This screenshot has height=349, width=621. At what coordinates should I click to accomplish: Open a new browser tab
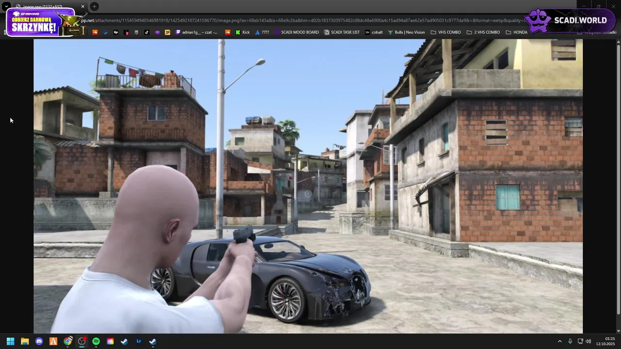point(94,6)
